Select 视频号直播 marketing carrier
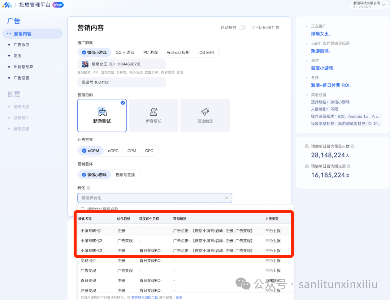390x300 pixels. point(125,175)
